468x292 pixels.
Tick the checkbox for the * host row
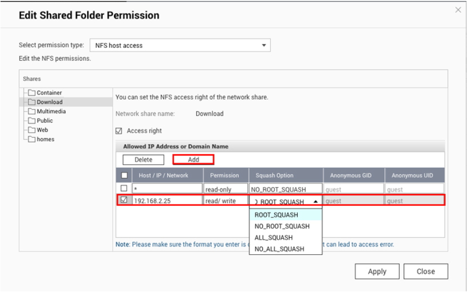124,189
